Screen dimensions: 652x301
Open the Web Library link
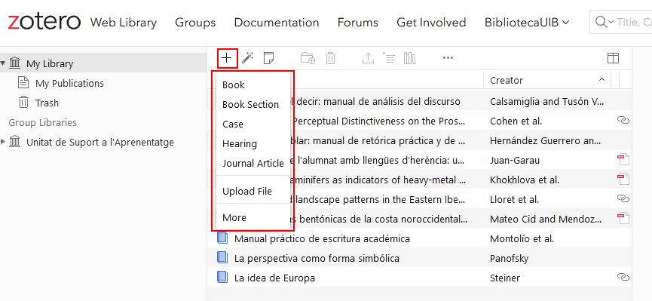click(124, 22)
